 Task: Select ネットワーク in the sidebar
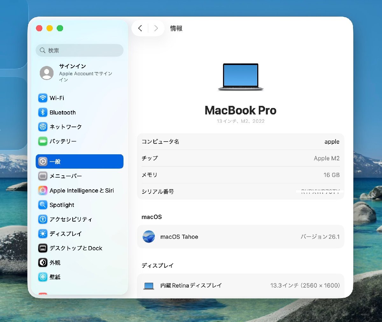coord(80,127)
